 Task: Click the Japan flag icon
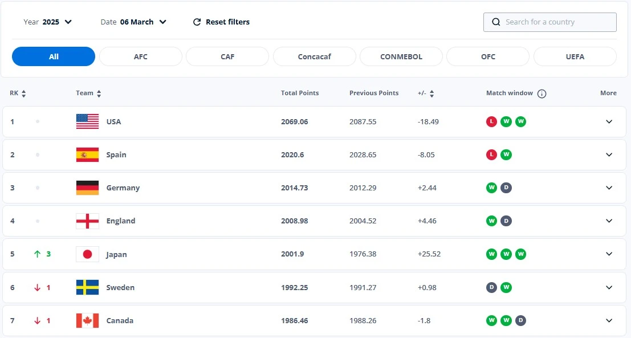coord(87,254)
